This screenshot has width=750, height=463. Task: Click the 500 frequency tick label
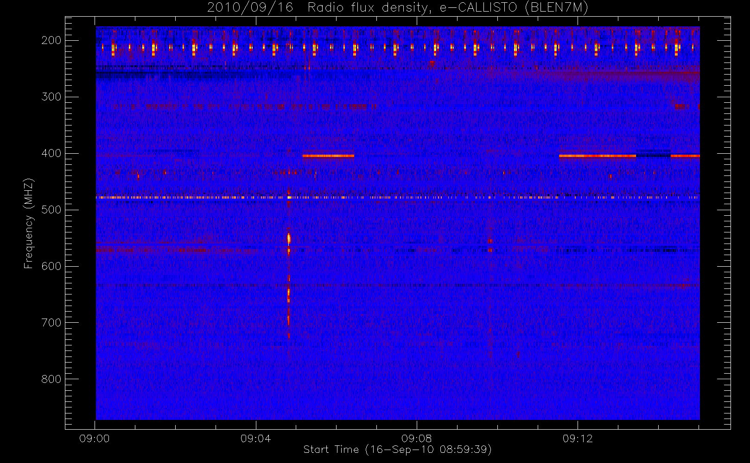pos(51,210)
